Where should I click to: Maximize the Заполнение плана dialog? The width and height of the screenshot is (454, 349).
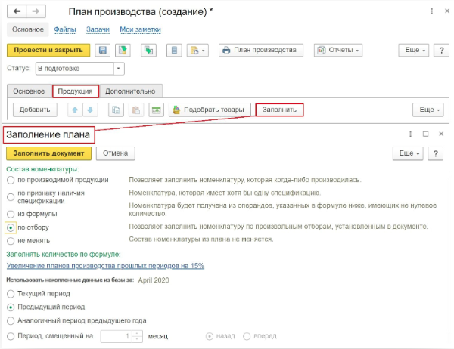tap(425, 134)
